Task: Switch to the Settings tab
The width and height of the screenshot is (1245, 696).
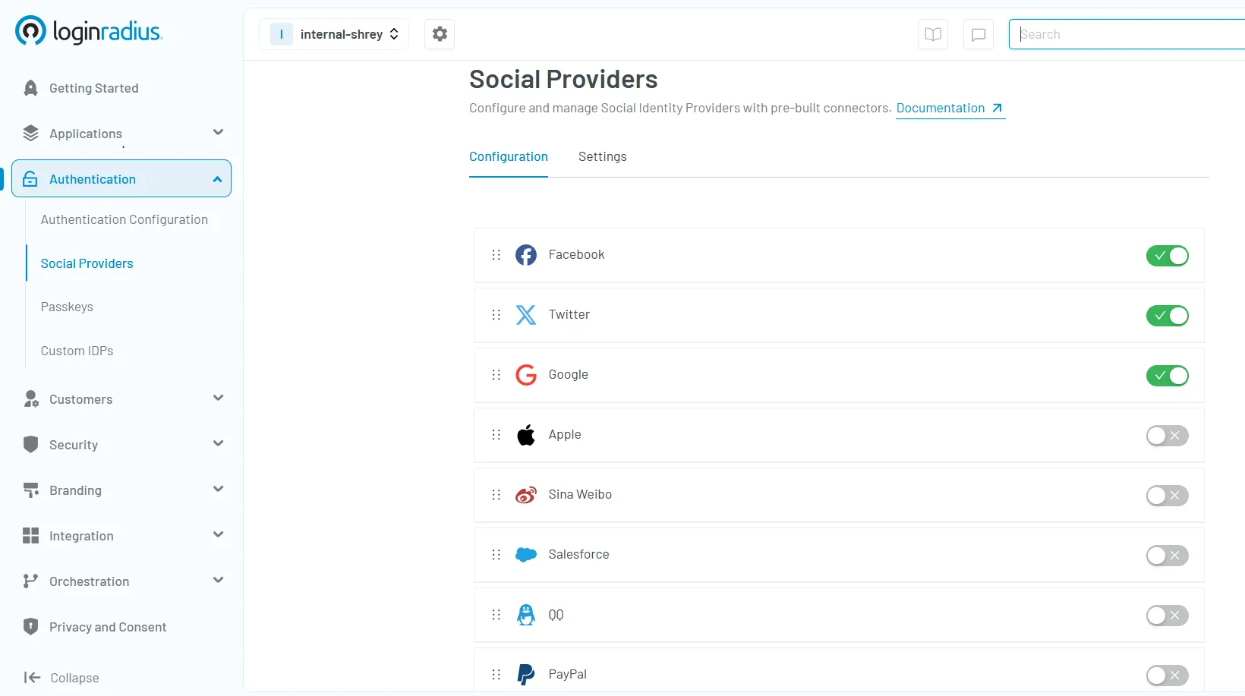Action: [x=602, y=157]
